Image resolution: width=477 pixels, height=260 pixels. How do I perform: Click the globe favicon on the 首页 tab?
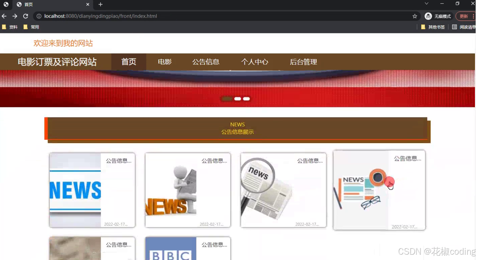click(x=19, y=5)
